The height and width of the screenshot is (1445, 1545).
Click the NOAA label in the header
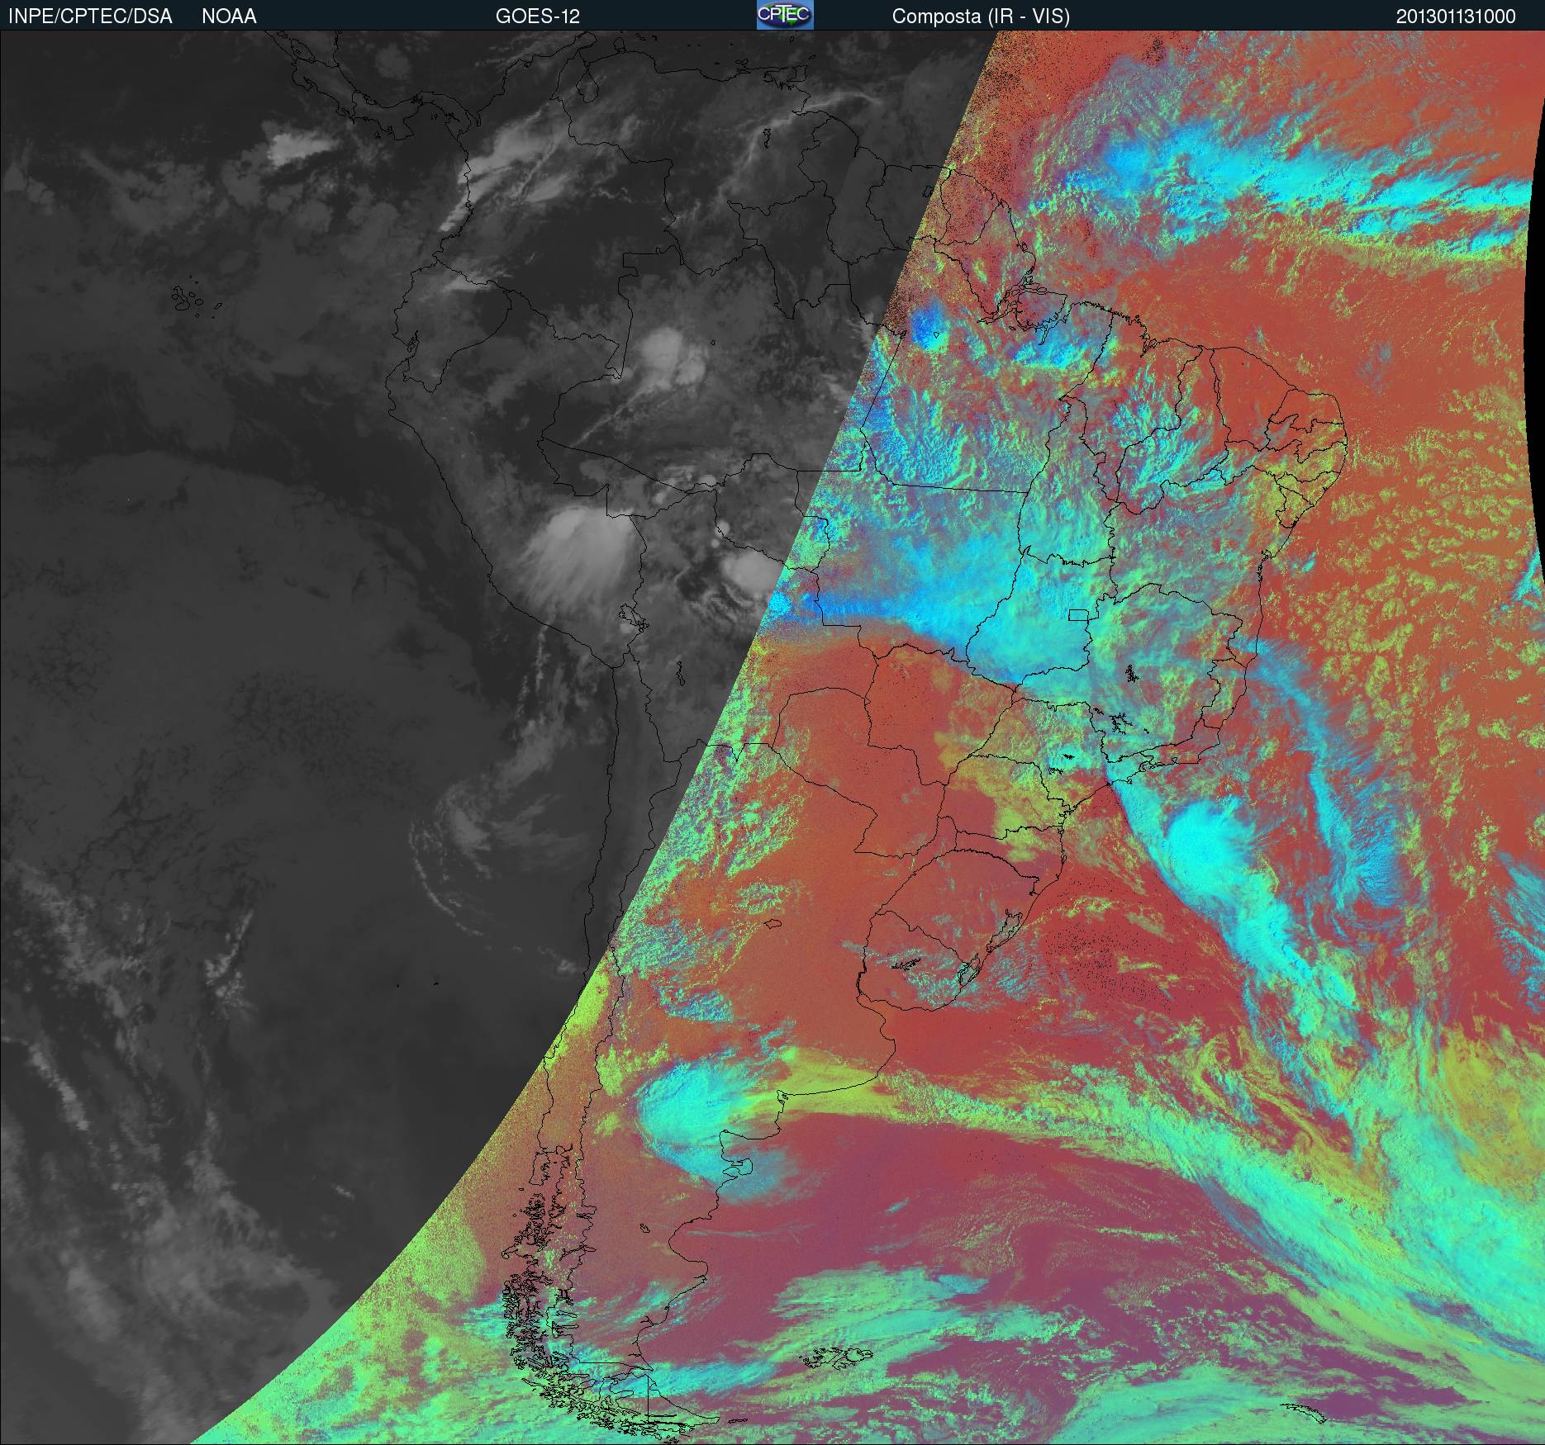point(229,17)
